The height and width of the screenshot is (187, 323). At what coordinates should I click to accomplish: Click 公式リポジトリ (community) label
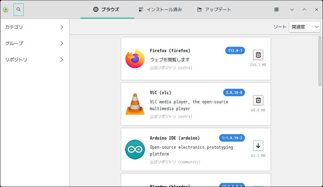click(175, 162)
